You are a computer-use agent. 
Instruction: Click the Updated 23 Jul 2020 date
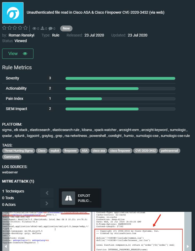[x=137, y=35]
